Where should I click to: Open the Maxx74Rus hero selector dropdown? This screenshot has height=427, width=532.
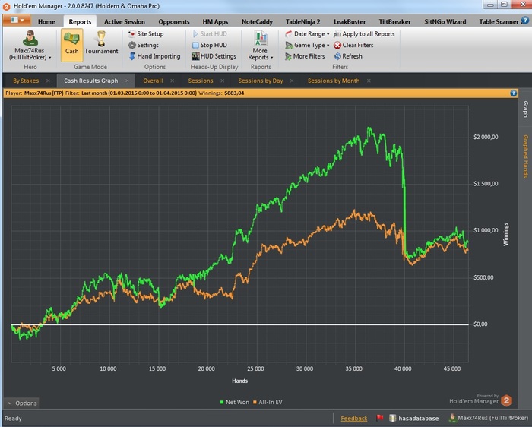[x=30, y=46]
